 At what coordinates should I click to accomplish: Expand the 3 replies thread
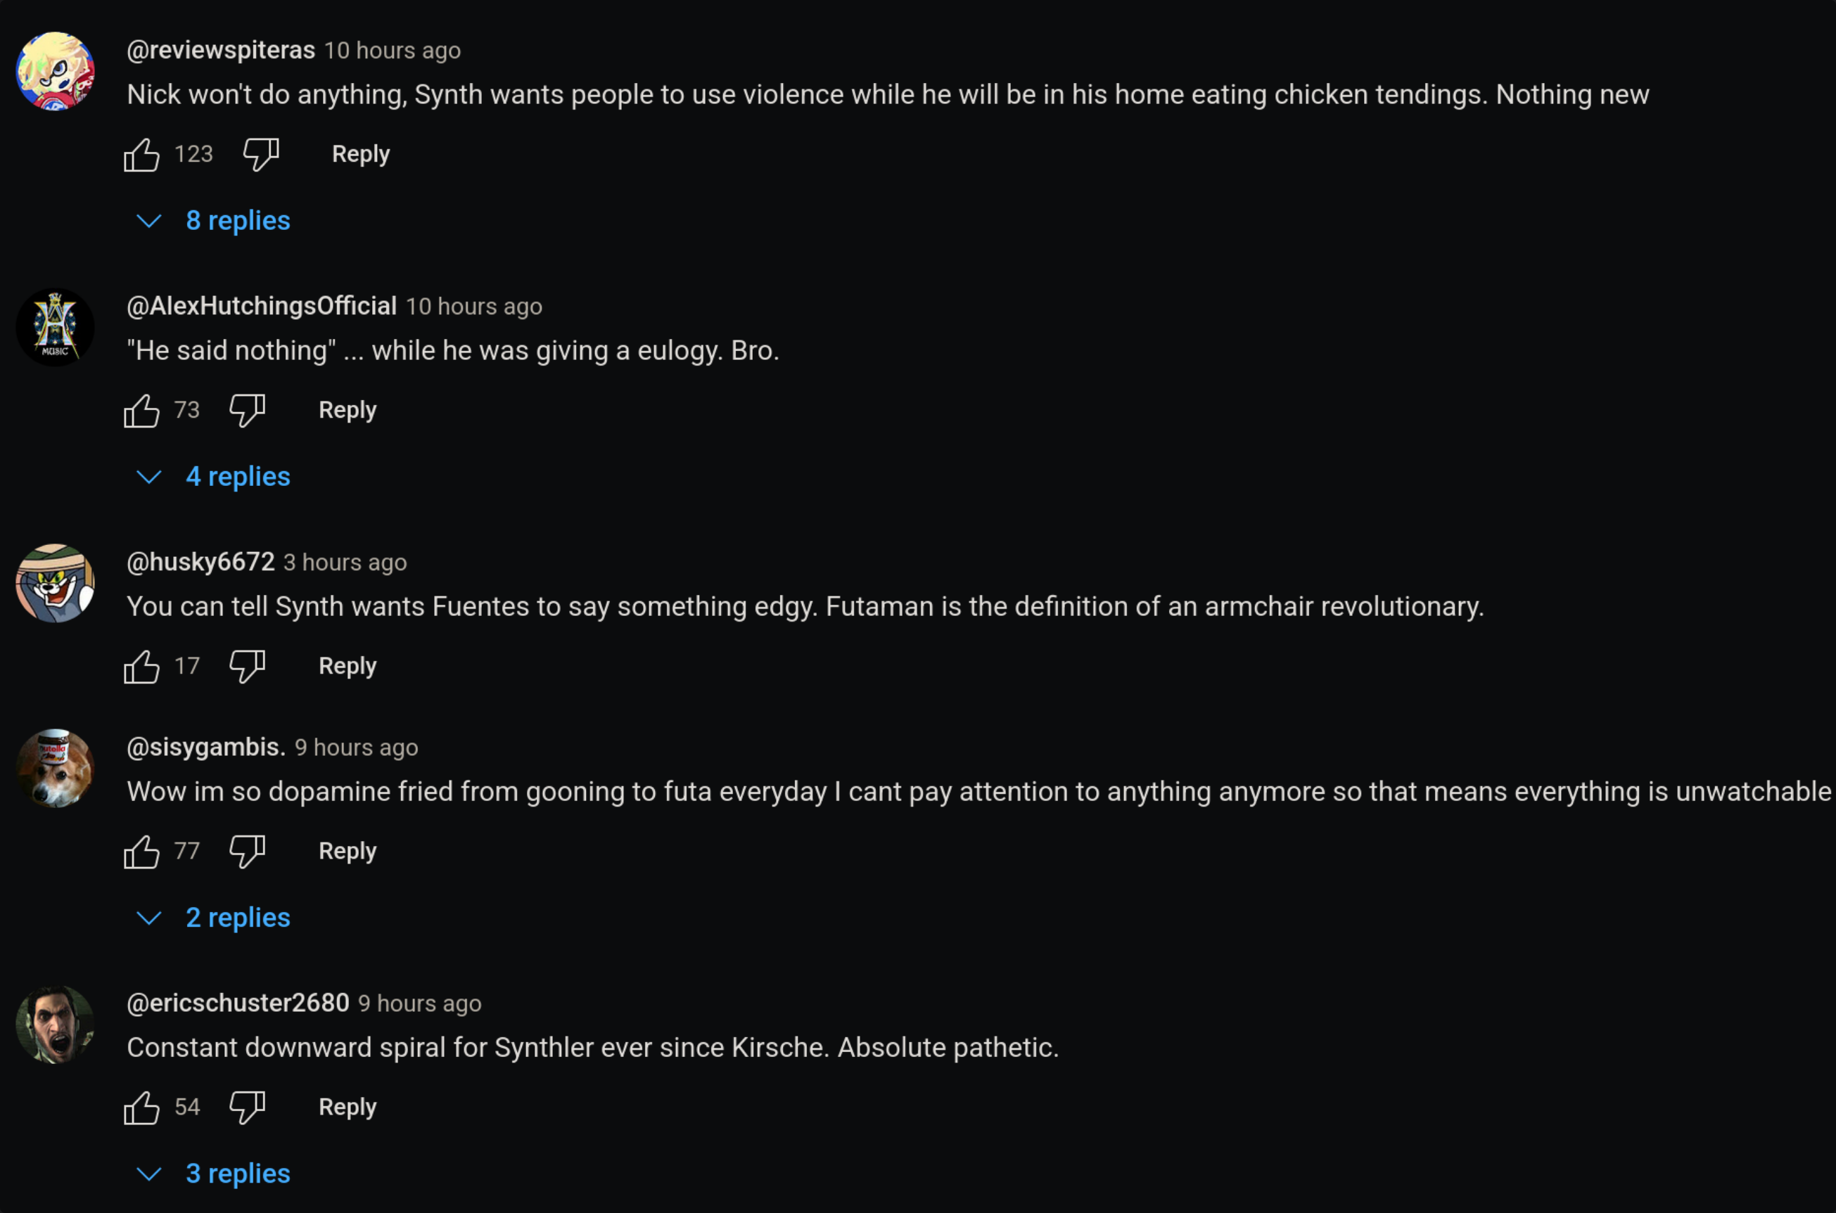coord(214,1174)
